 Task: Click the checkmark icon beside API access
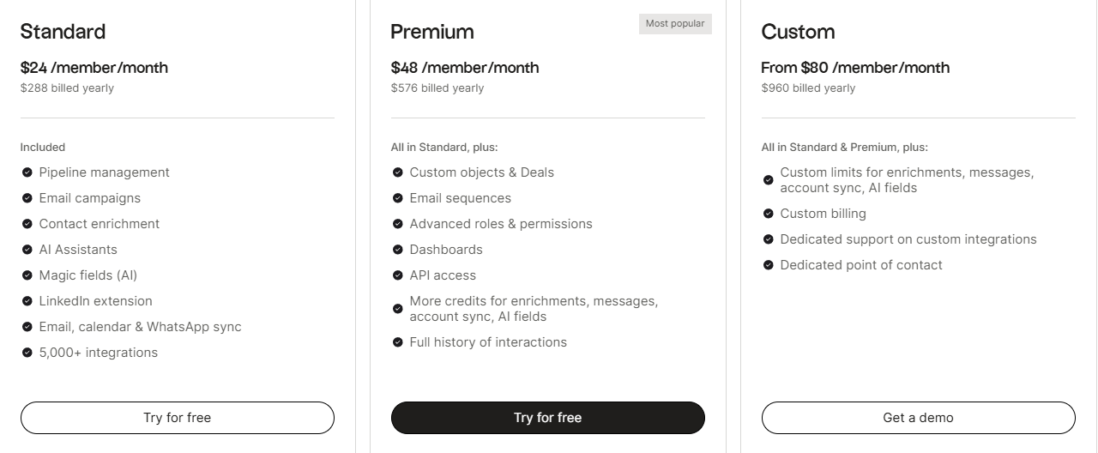[398, 275]
